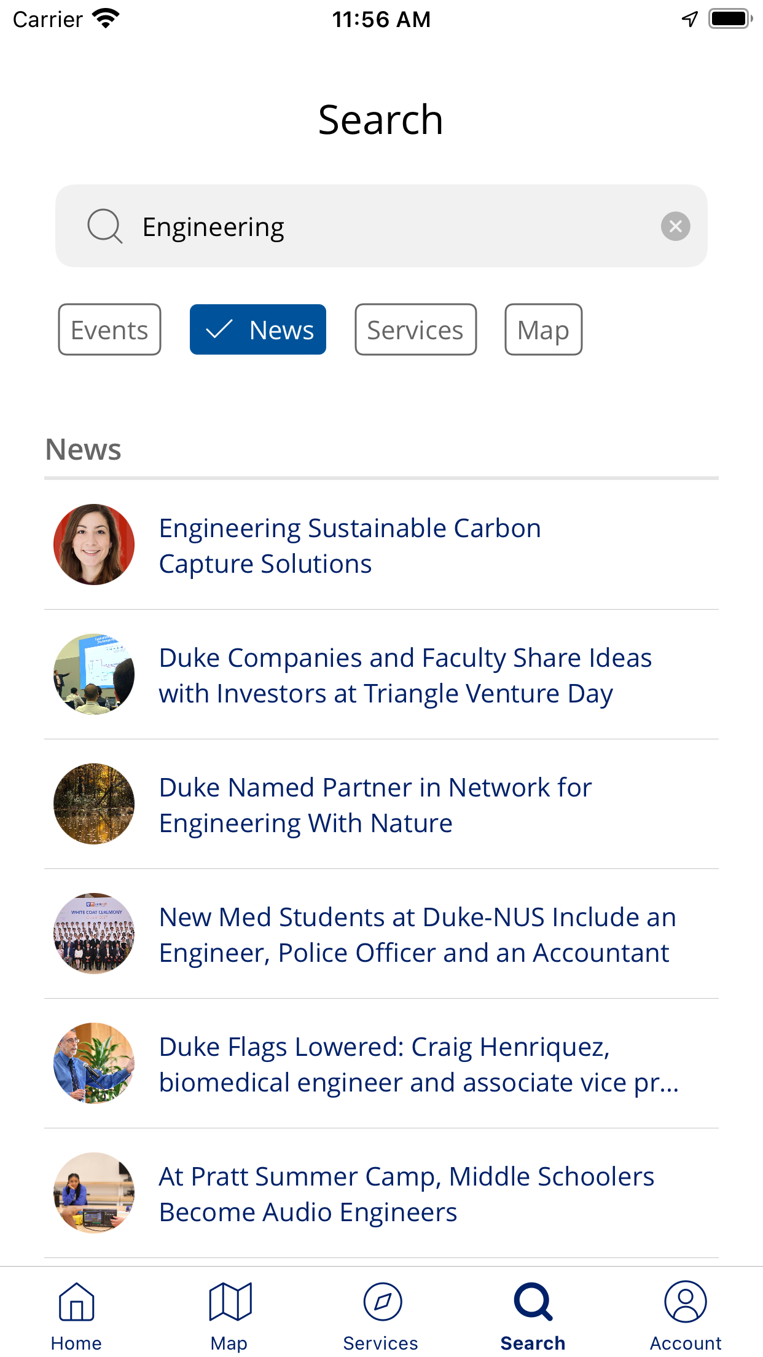
Task: Toggle the Map filter chip
Action: (x=543, y=329)
